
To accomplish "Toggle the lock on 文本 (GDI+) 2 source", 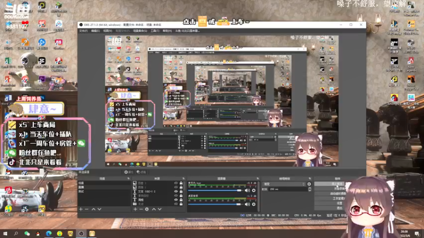I will (181, 191).
